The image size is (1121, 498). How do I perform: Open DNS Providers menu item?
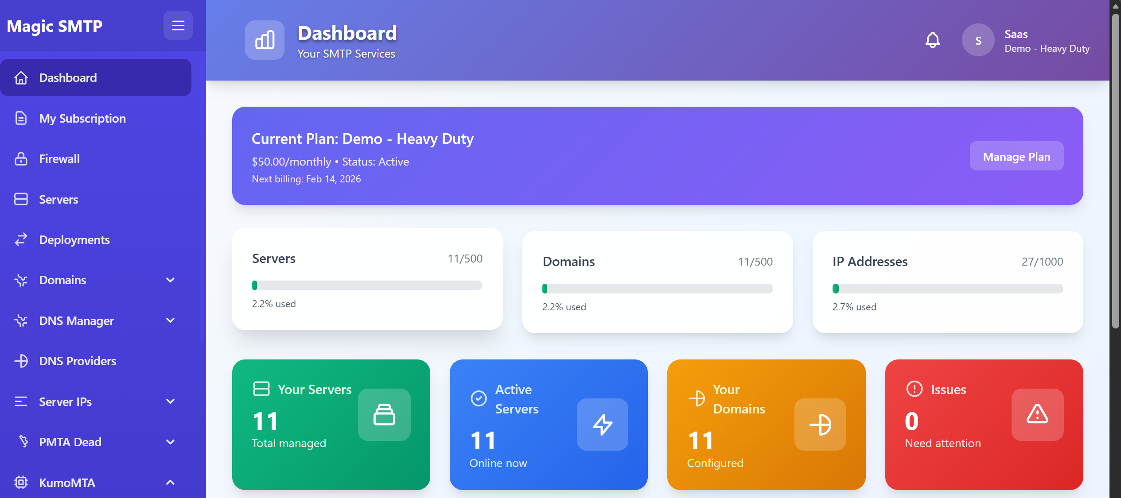(x=96, y=361)
